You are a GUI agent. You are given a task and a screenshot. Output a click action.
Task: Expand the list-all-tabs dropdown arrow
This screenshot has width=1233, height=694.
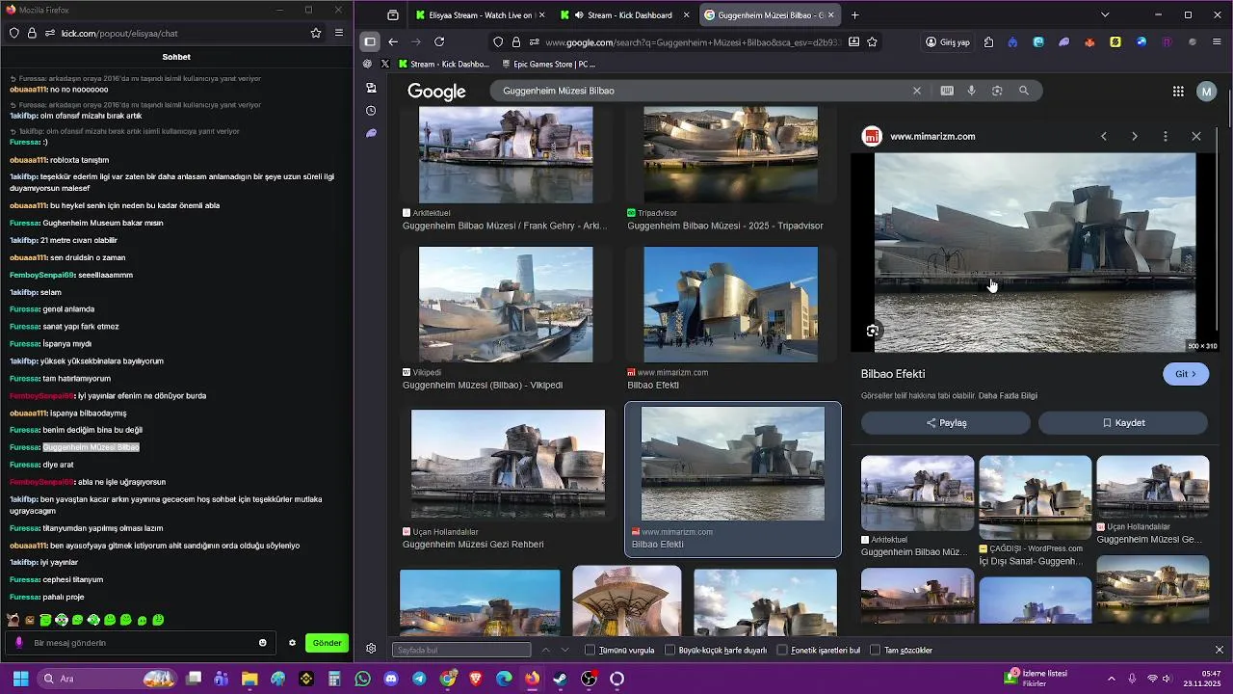pyautogui.click(x=1105, y=15)
